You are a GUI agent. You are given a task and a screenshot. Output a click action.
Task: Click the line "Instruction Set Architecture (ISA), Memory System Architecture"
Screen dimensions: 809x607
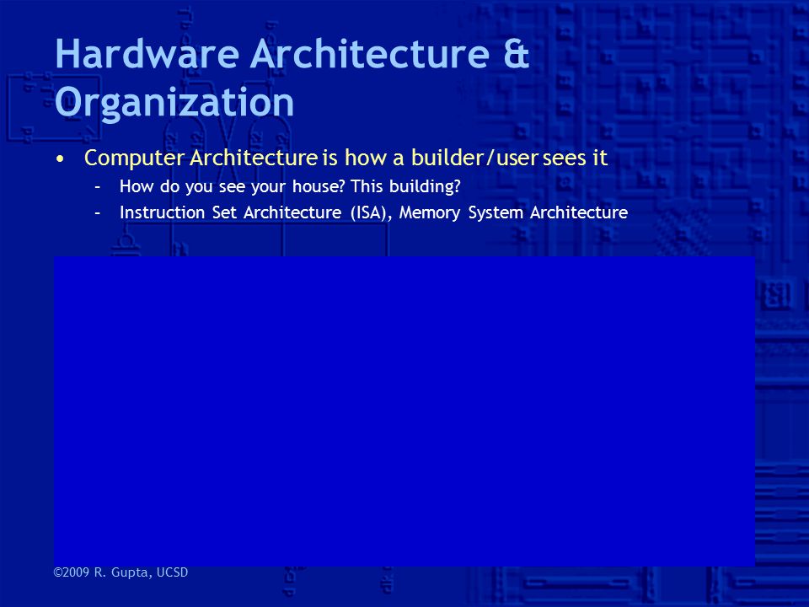pyautogui.click(x=373, y=212)
